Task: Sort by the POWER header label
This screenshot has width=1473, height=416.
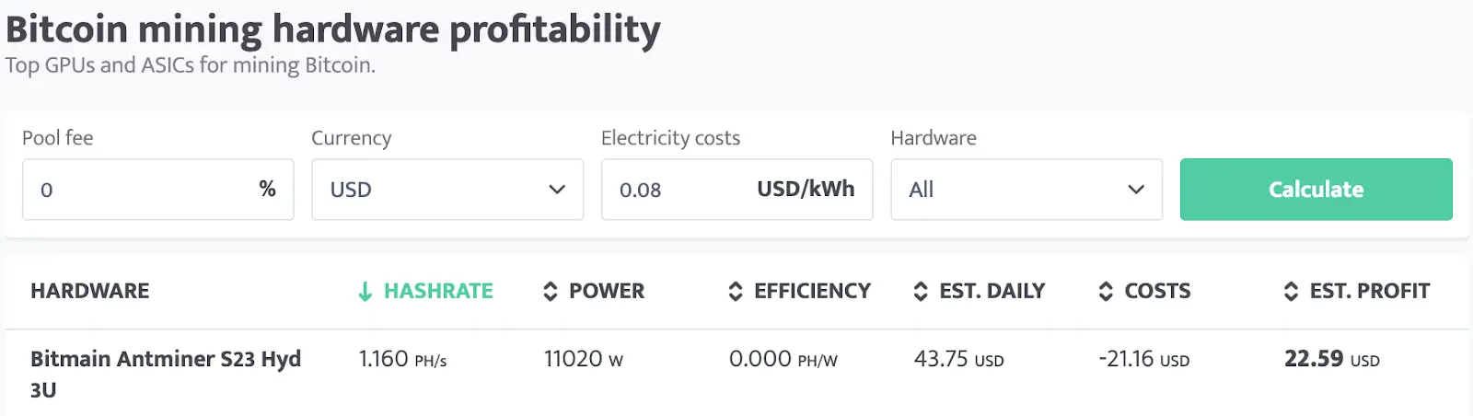Action: [607, 292]
